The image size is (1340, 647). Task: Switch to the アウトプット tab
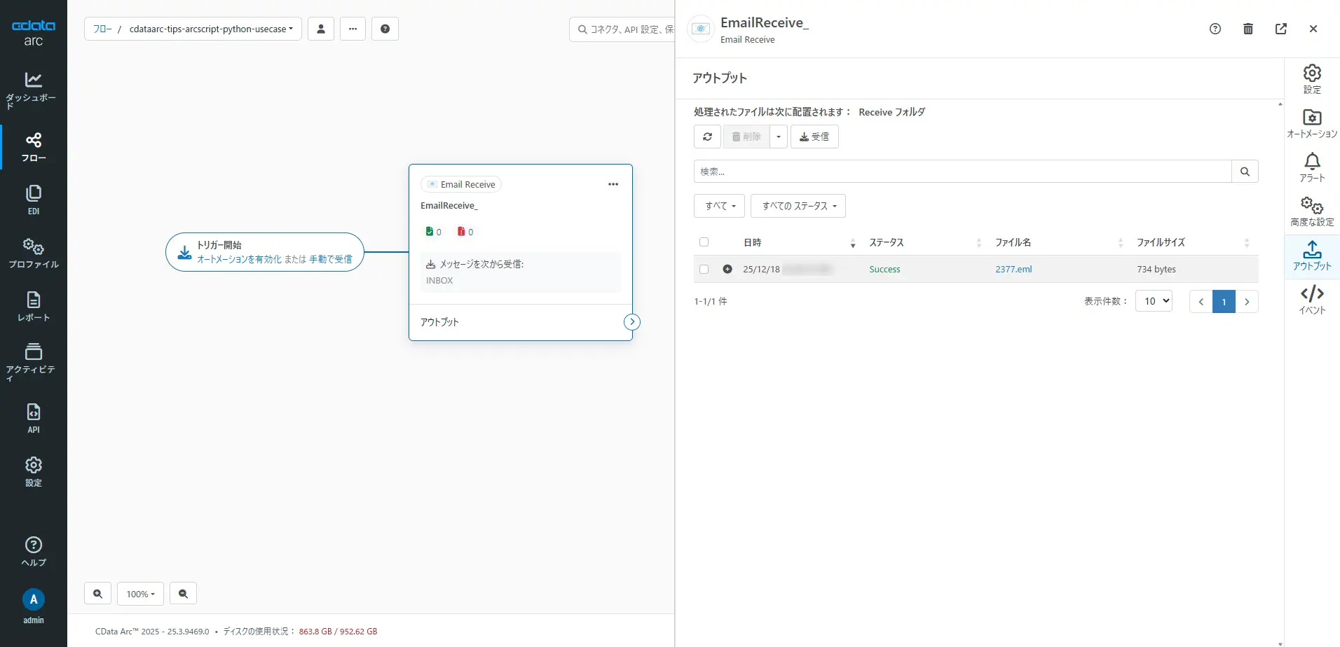click(1312, 256)
